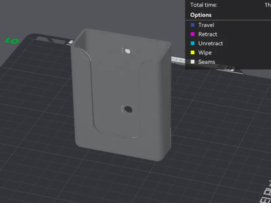
Task: Toggle the Travel color swatch option
Action: tap(192, 25)
